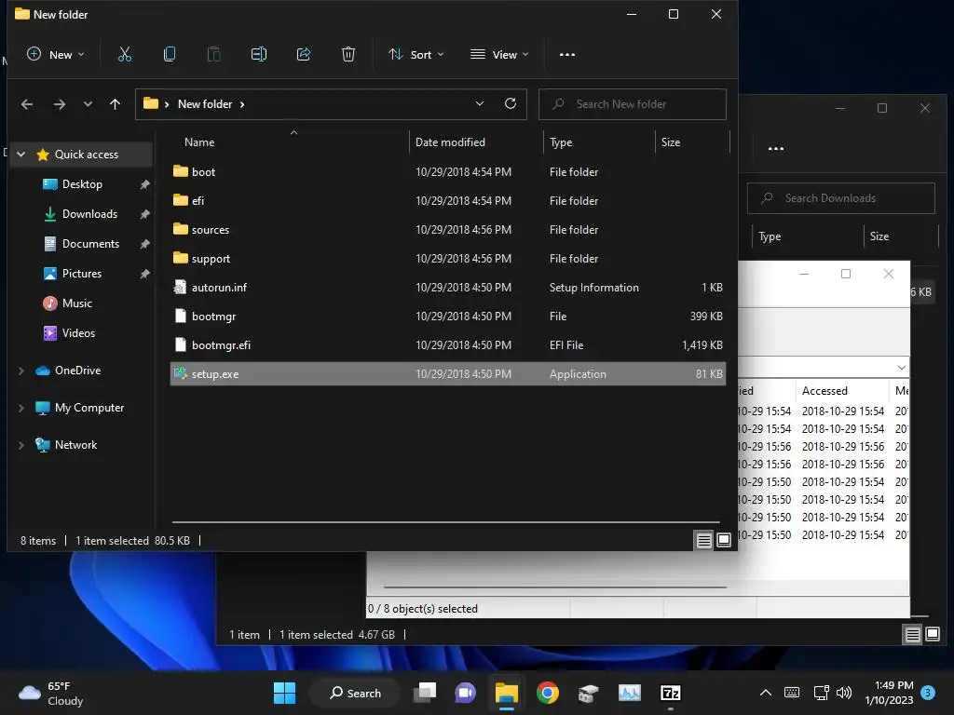Click the Delete trash icon

(x=348, y=54)
